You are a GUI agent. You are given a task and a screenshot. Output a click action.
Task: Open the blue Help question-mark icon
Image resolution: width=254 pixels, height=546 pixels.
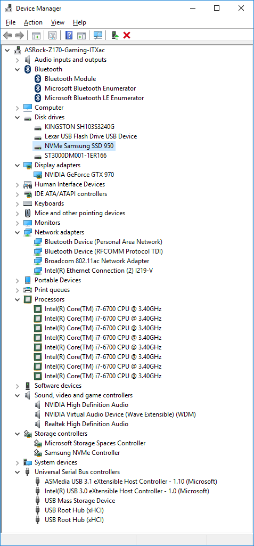point(69,35)
